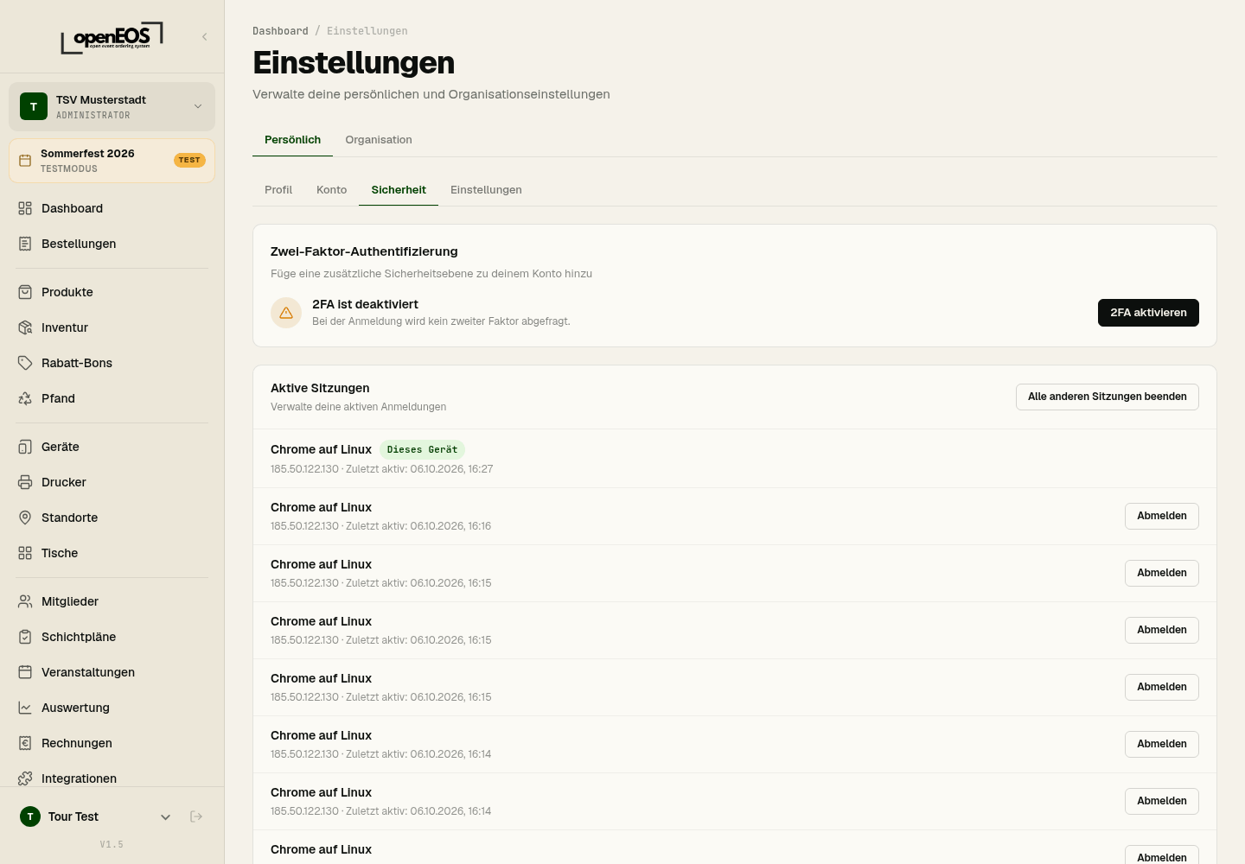Click the Inventur box icon

click(x=25, y=327)
